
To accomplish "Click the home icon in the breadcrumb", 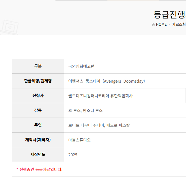I will point(153,25).
